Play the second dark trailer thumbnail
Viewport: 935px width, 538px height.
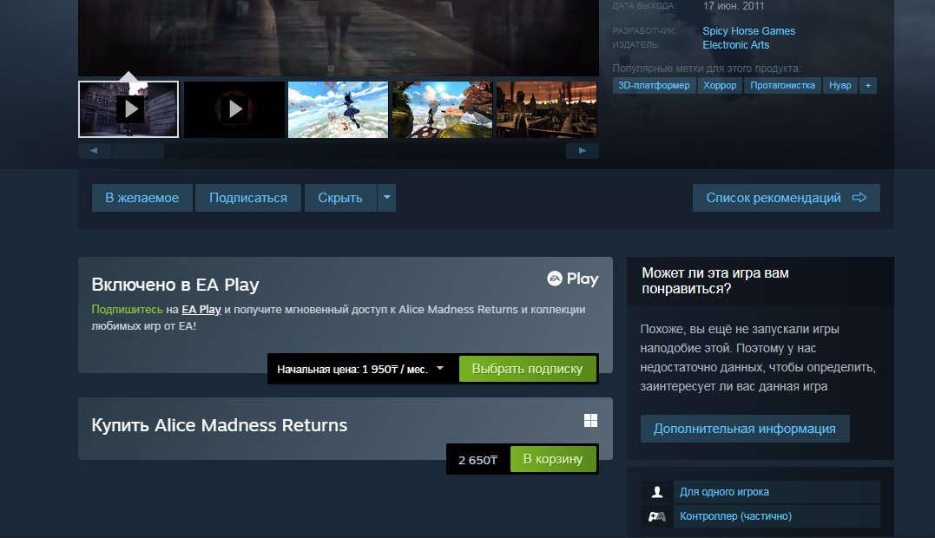pyautogui.click(x=234, y=109)
